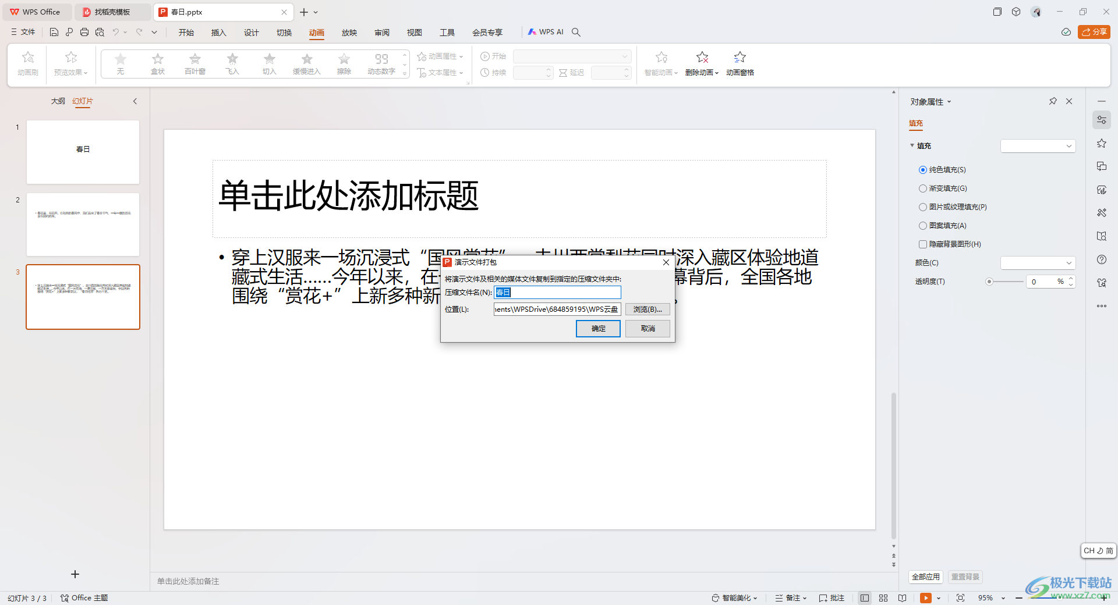Open the 插入 ribbon tab
The image size is (1118, 605).
[218, 33]
